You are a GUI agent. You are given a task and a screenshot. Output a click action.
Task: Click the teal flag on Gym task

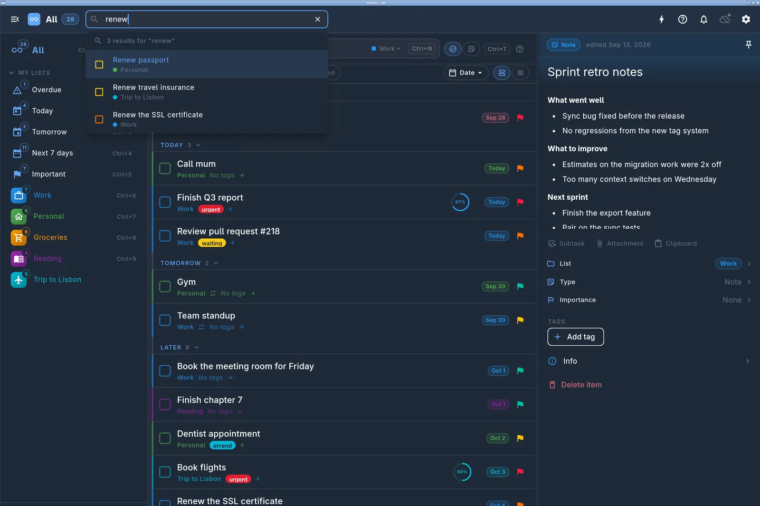(520, 286)
